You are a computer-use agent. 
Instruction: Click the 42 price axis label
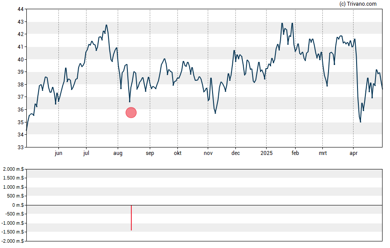pos(21,34)
